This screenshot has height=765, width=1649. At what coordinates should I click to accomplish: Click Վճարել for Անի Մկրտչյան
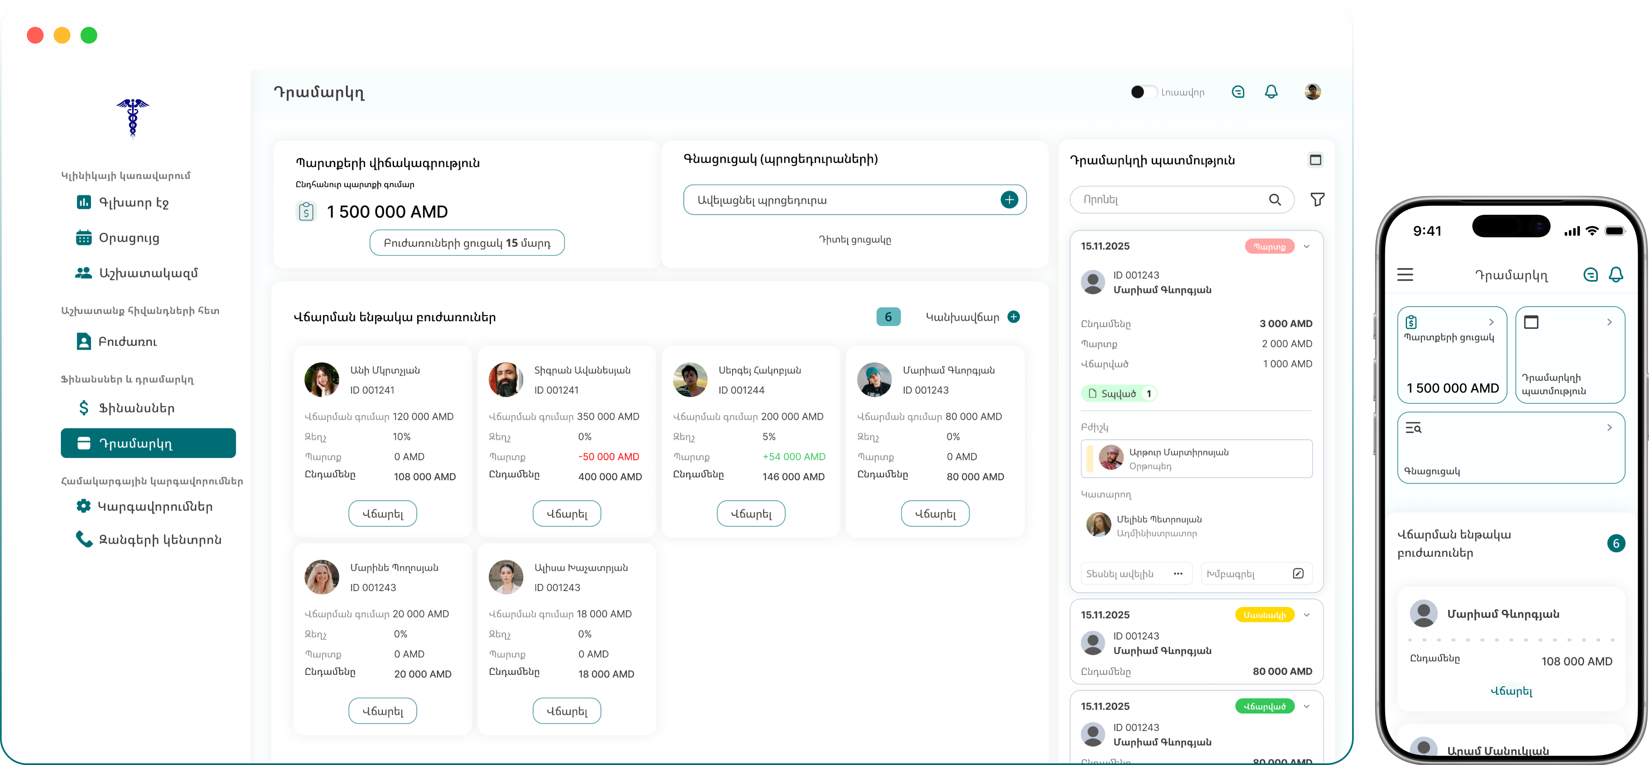coord(383,513)
